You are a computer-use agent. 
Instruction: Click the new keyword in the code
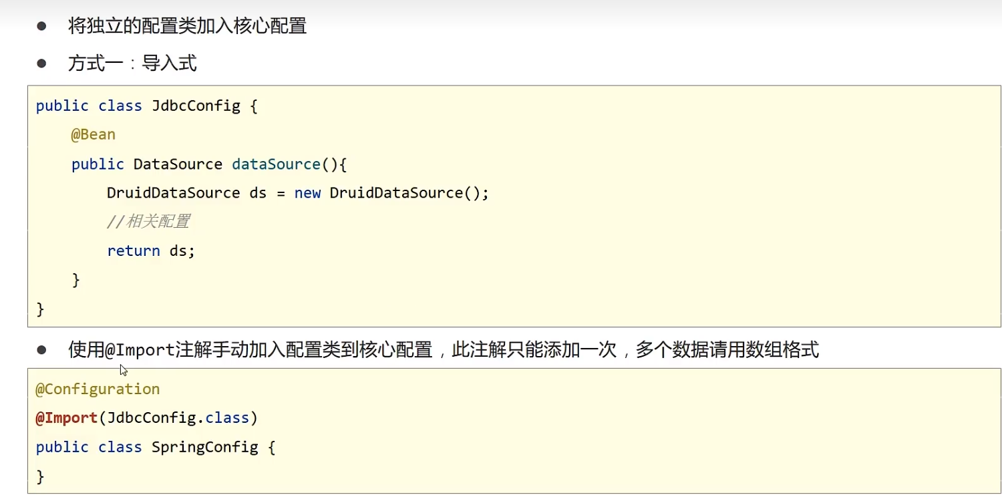(307, 193)
